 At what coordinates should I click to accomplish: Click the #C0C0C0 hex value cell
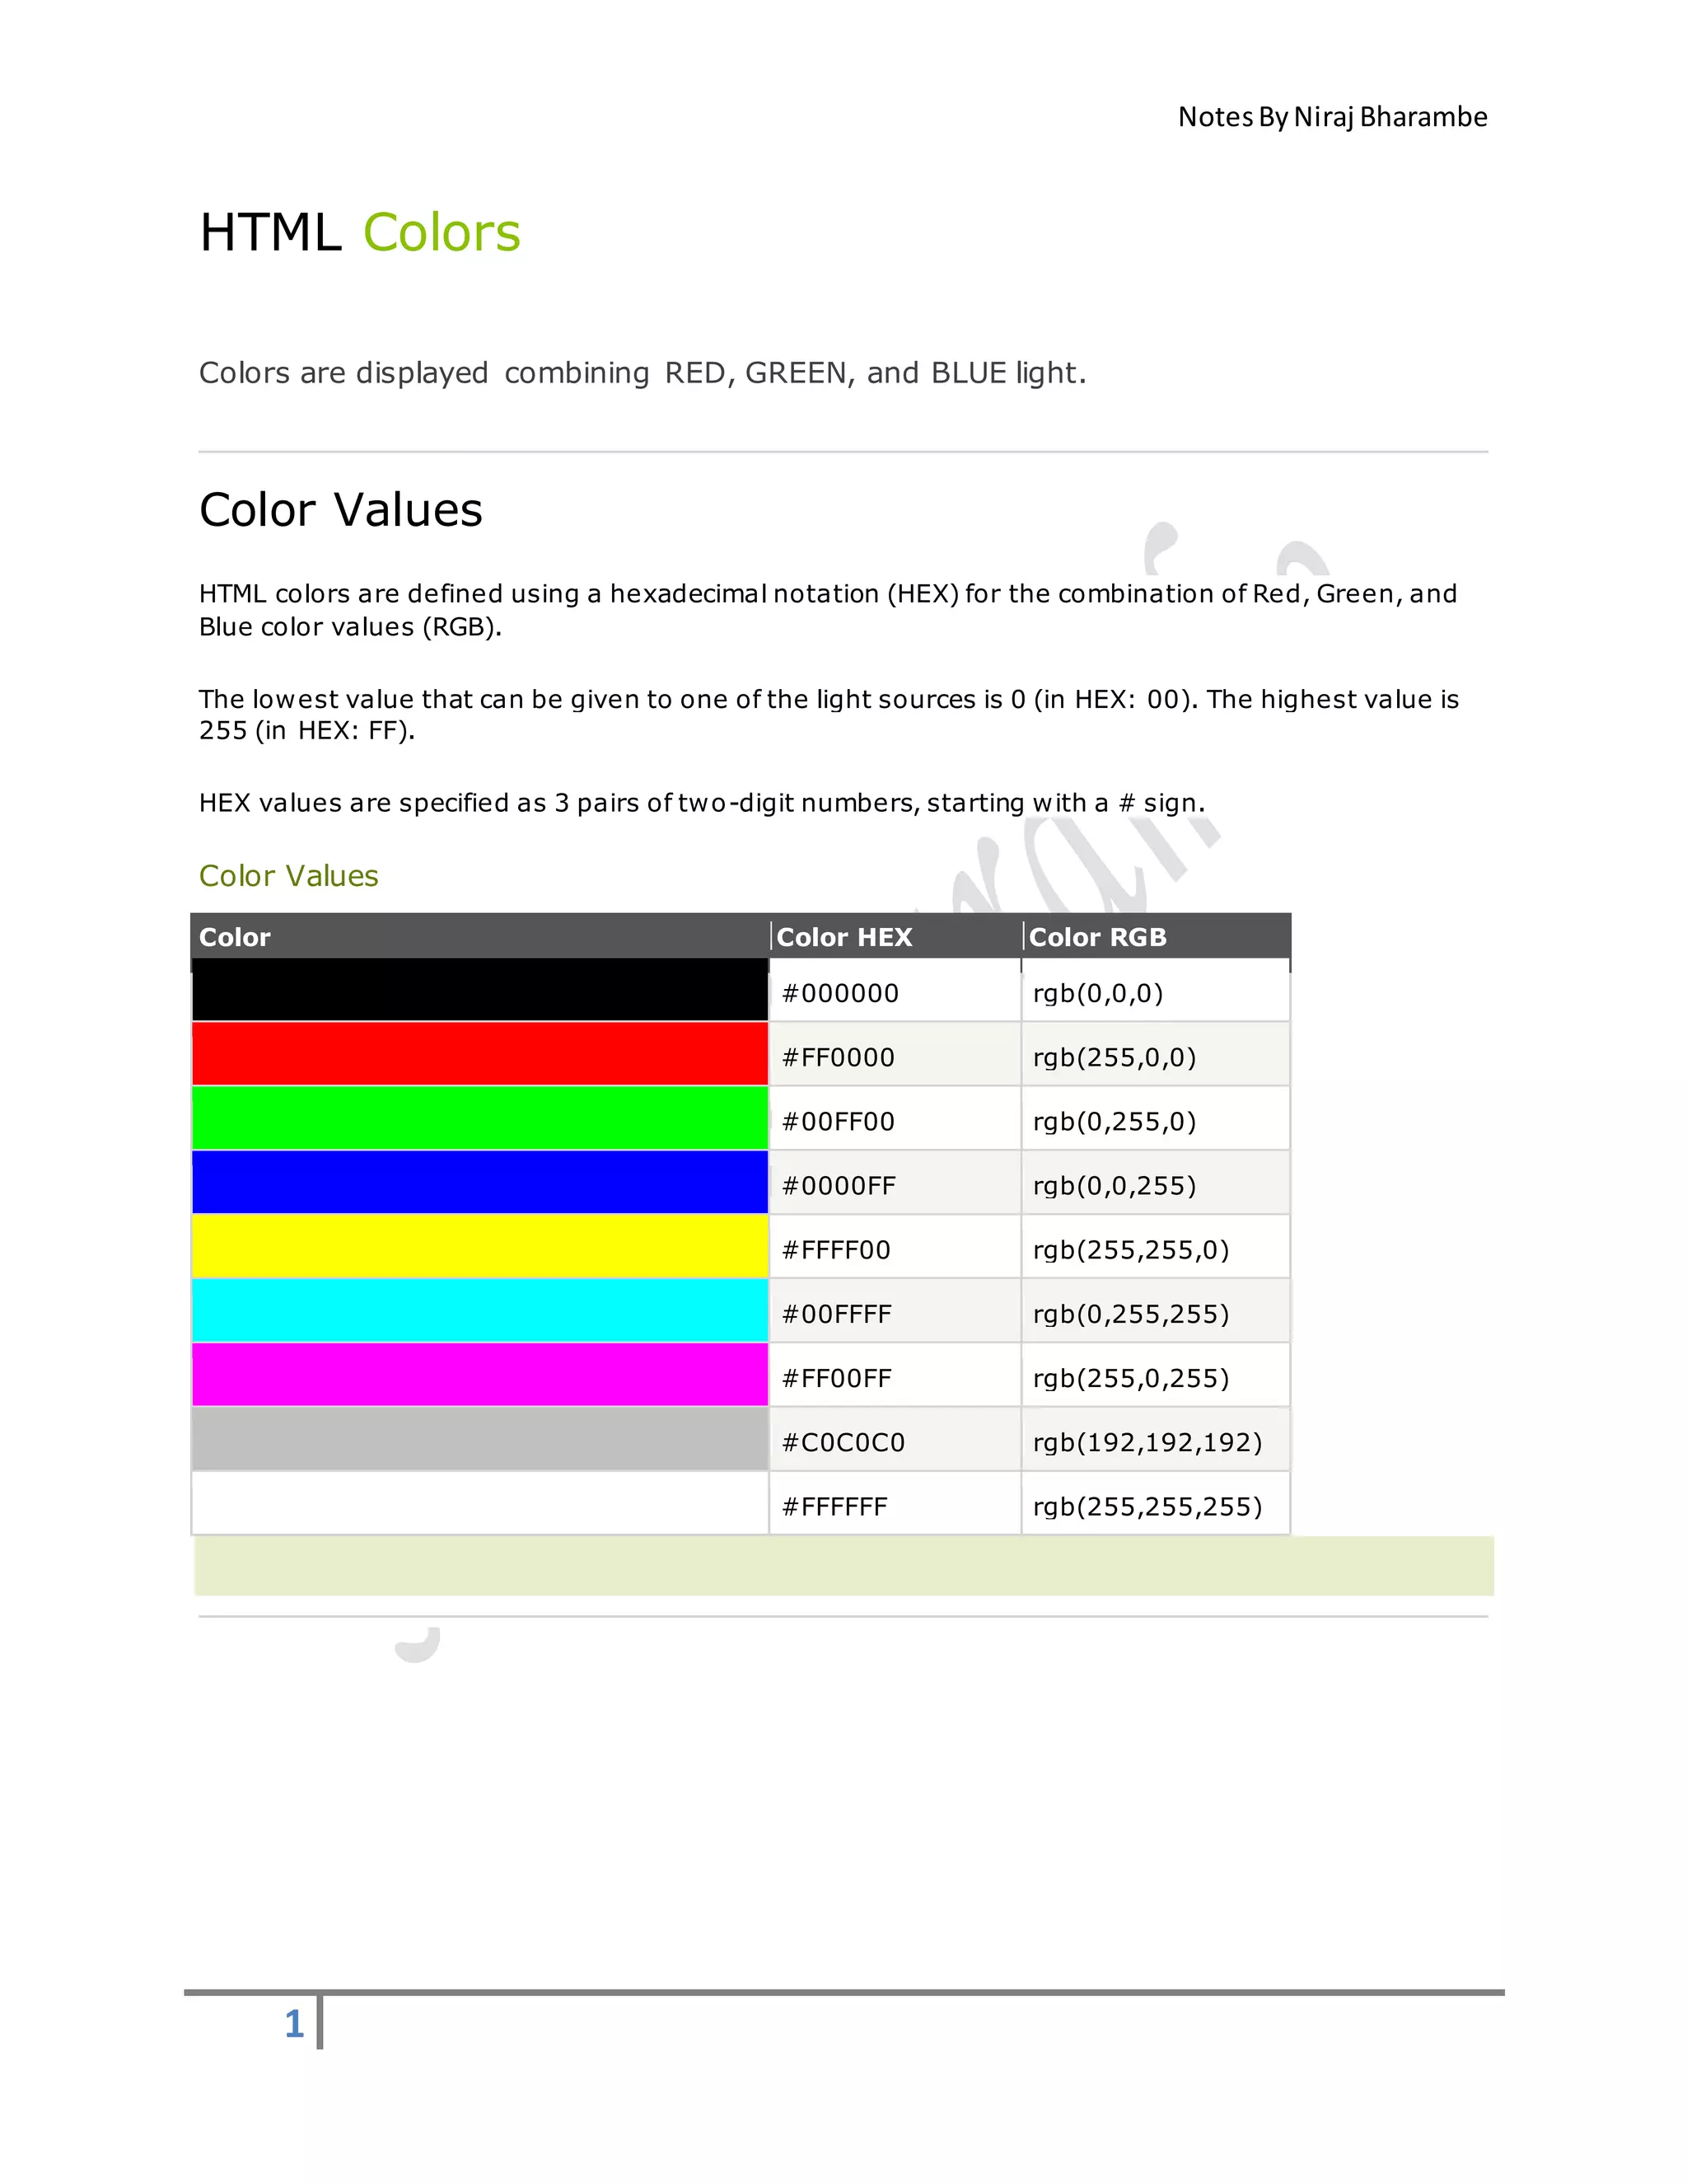(843, 1442)
